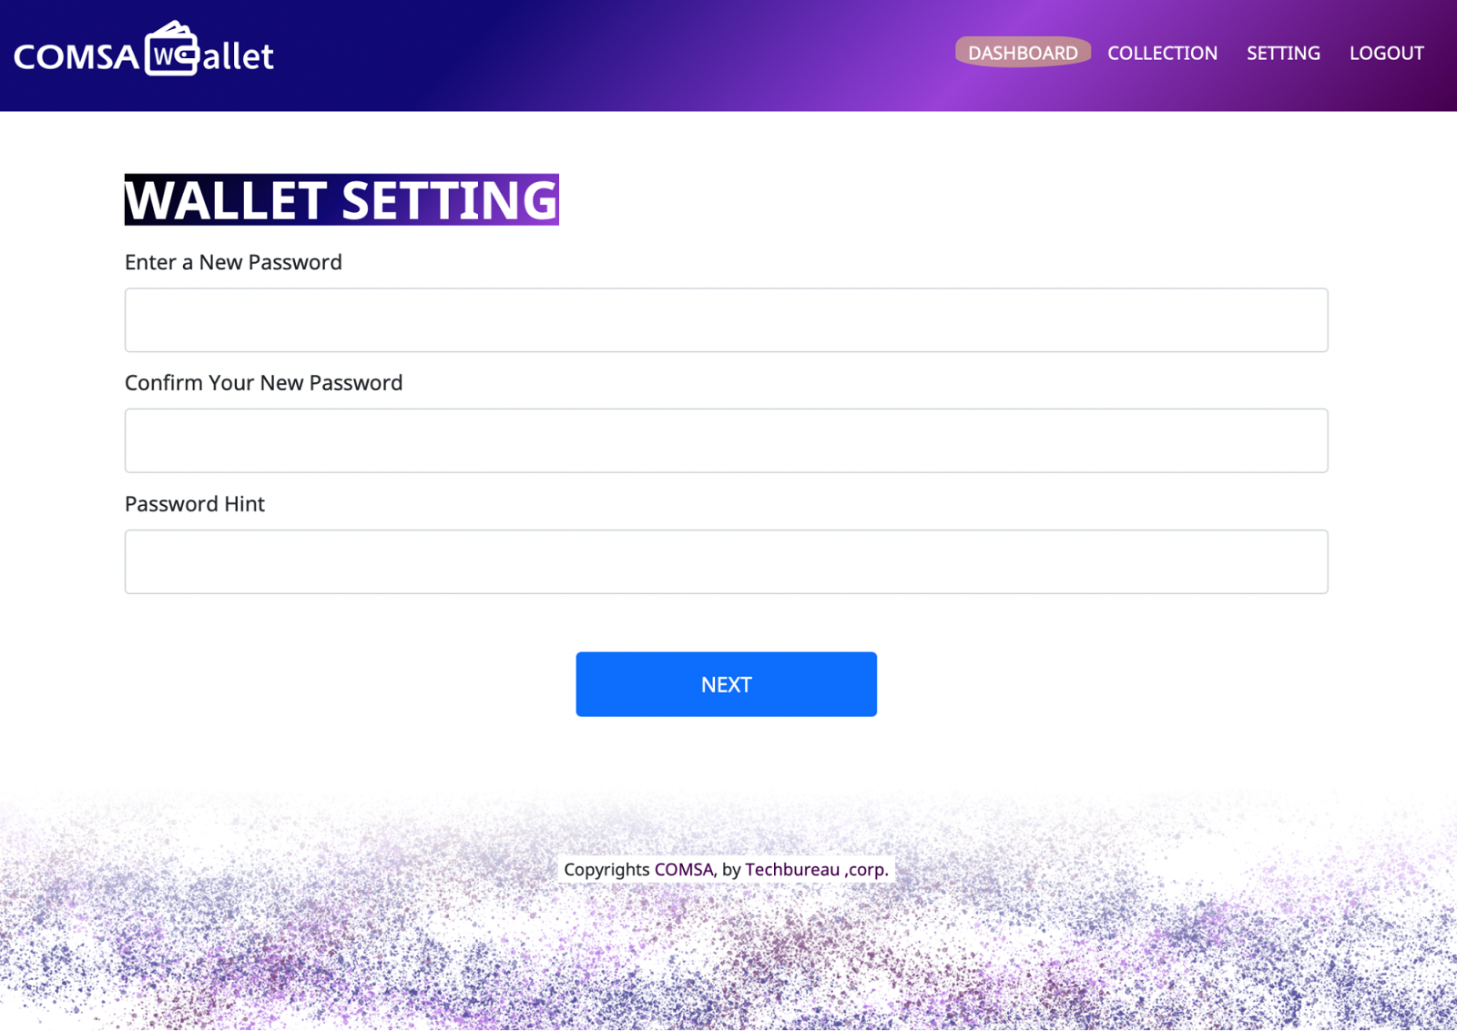Click the COMSA logo text
Image resolution: width=1457 pixels, height=1031 pixels.
(x=76, y=57)
